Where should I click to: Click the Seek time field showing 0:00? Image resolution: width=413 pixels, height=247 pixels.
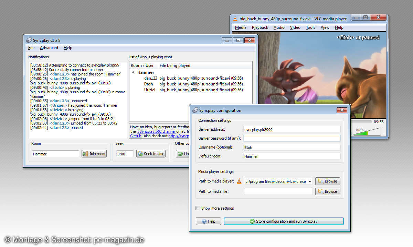tap(125, 154)
